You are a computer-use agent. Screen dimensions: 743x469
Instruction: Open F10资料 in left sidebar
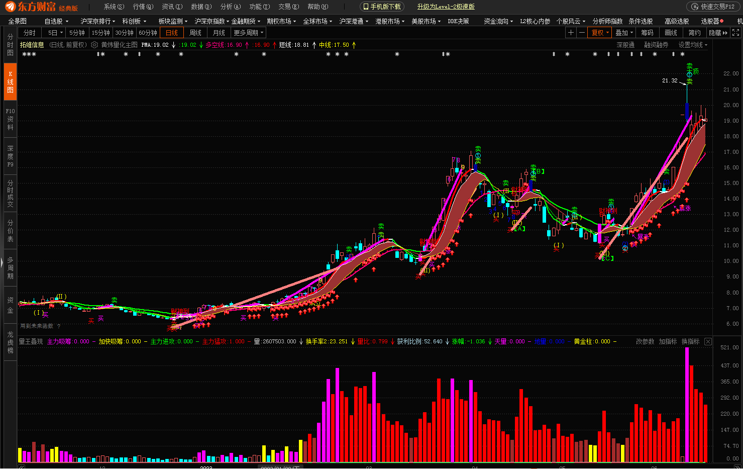10,119
